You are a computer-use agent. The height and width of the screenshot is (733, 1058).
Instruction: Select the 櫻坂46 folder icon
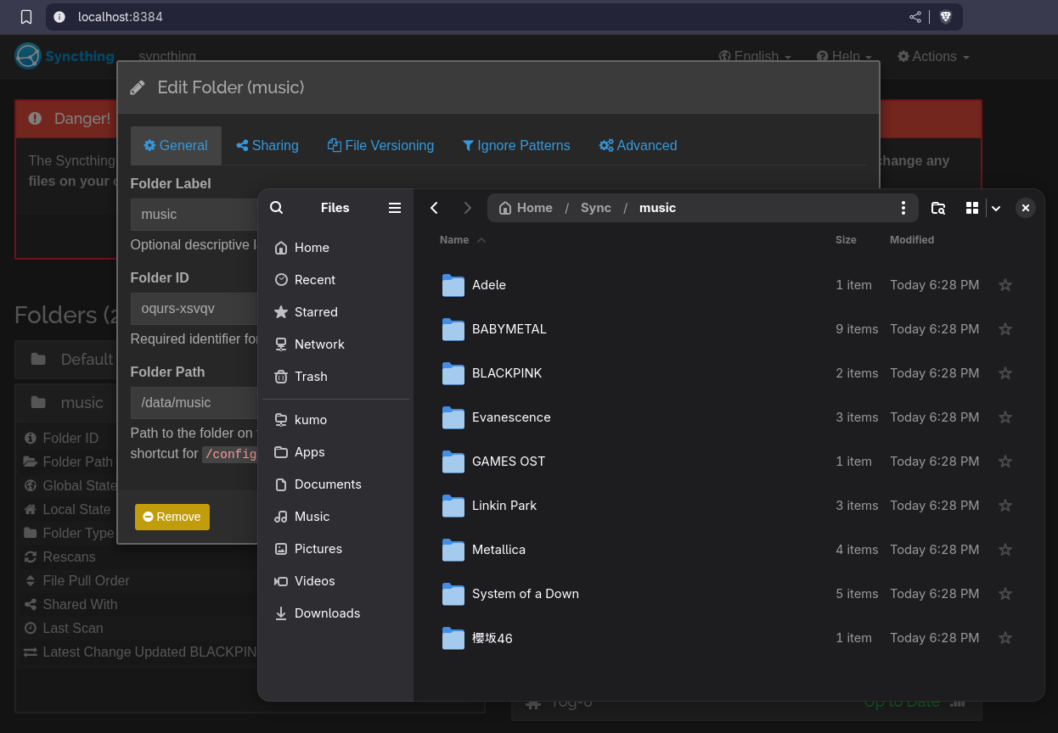453,638
